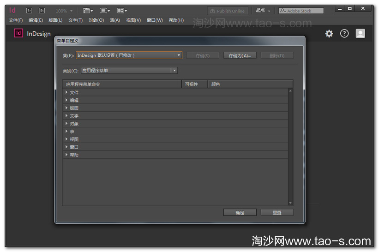
Task: Click the 颜色 column header
Action: tap(250, 84)
